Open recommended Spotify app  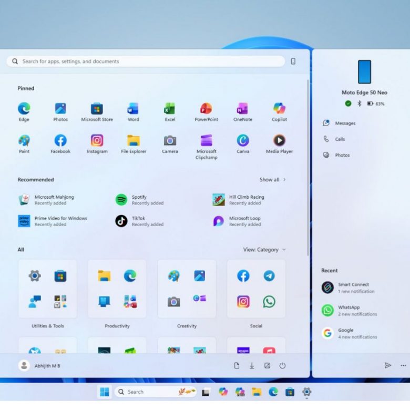click(140, 200)
